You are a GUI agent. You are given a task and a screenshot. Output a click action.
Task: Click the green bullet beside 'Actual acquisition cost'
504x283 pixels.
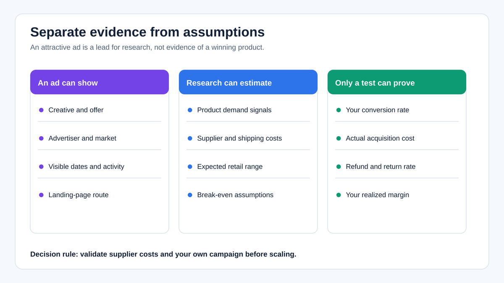click(x=339, y=138)
